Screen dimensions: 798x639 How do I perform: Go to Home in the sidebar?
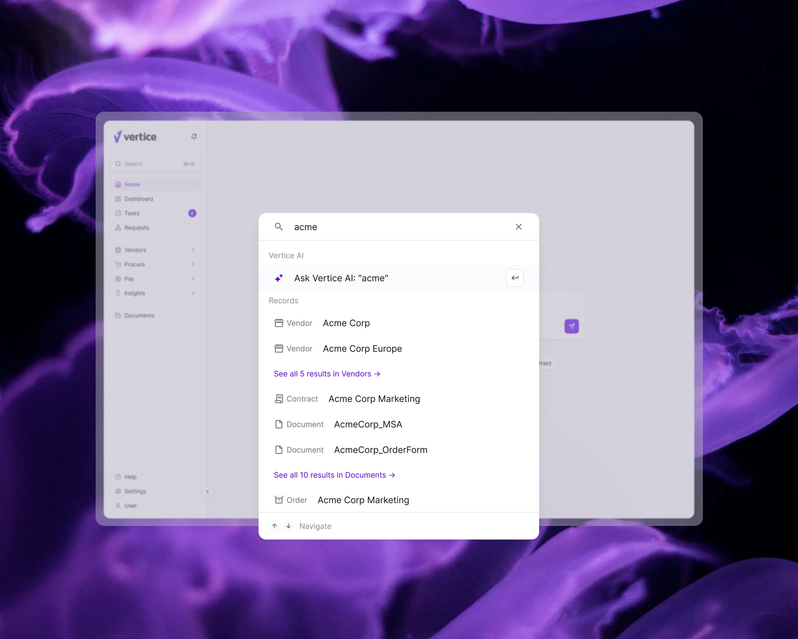155,184
